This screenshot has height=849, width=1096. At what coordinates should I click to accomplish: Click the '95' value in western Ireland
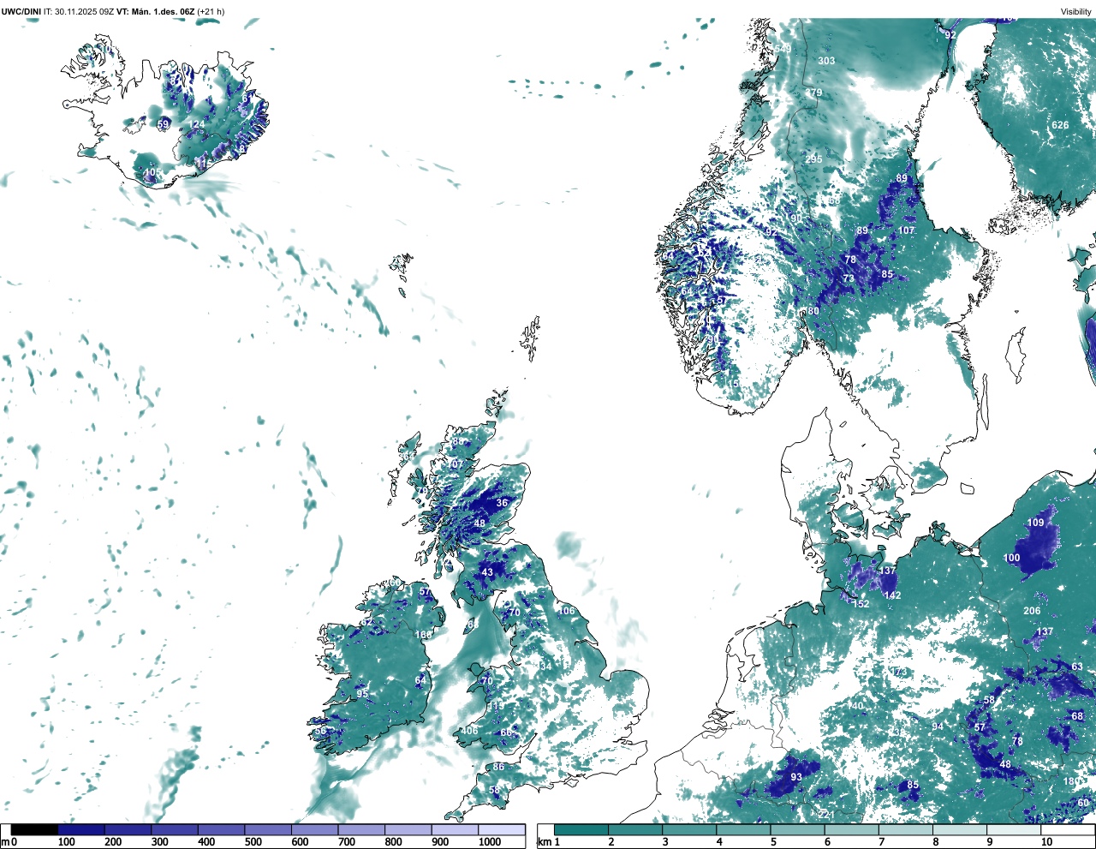coord(363,694)
